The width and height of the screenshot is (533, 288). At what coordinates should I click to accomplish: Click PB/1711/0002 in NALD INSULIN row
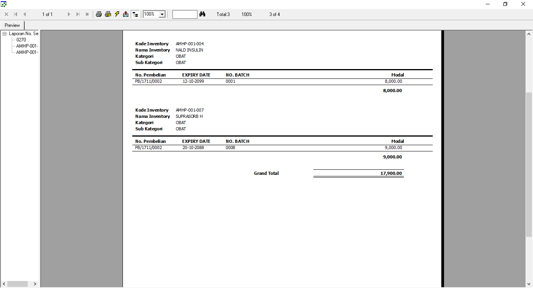[149, 82]
